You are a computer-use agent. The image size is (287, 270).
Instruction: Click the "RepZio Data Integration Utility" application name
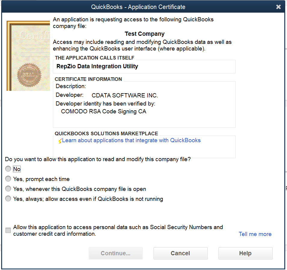click(97, 66)
